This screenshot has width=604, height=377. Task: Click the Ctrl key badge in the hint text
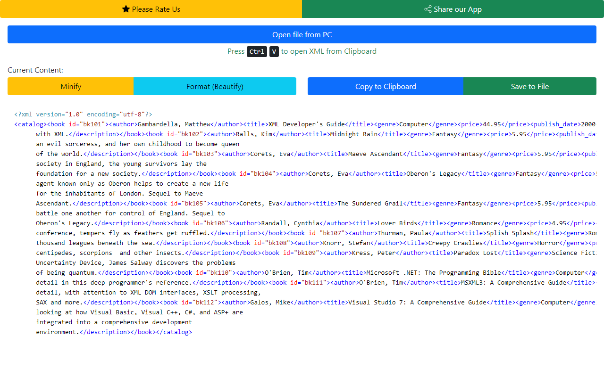pos(256,51)
